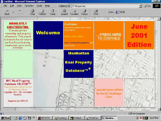Image resolution: width=161 pixels, height=121 pixels.
Task: Open the Windows Start menu
Action: (x=6, y=118)
